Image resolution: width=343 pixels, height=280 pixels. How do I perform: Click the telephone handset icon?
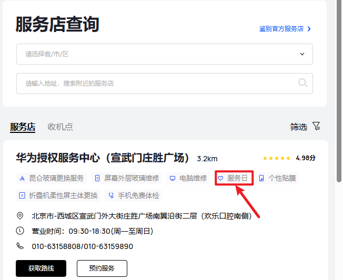click(20, 246)
